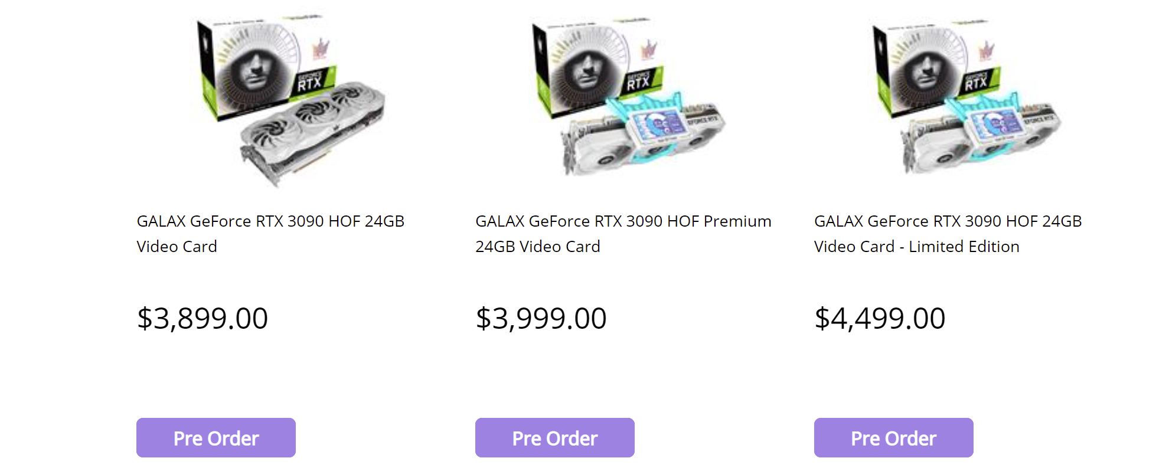Image resolution: width=1169 pixels, height=471 pixels.
Task: Pre Order the RTX 3090 HOF Limited Edition
Action: click(x=893, y=437)
